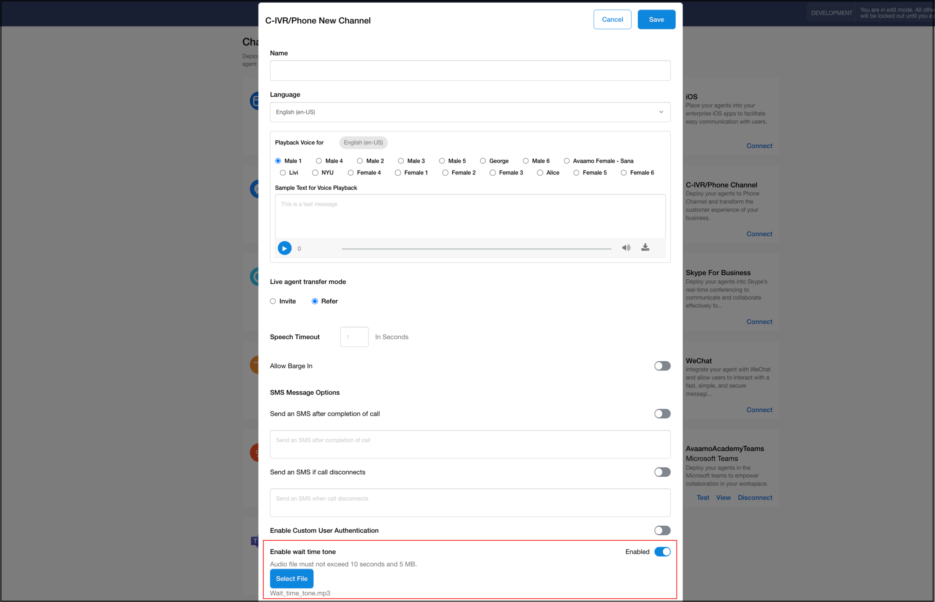Select George playback voice

pos(483,161)
